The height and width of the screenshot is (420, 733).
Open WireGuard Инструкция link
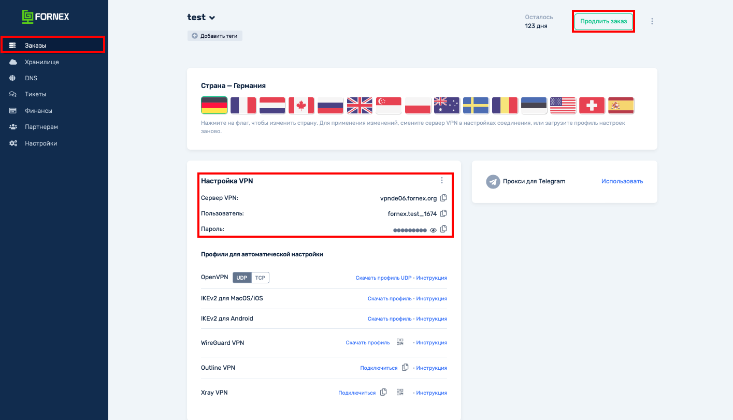pos(432,343)
